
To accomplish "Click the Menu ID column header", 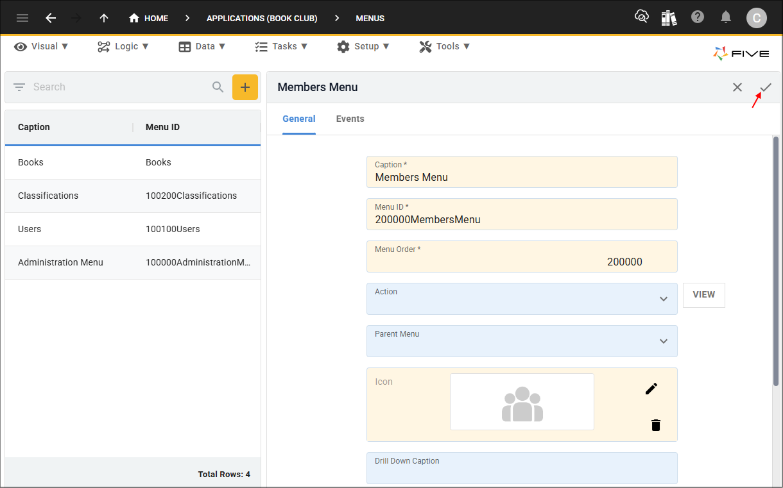I will coord(162,127).
